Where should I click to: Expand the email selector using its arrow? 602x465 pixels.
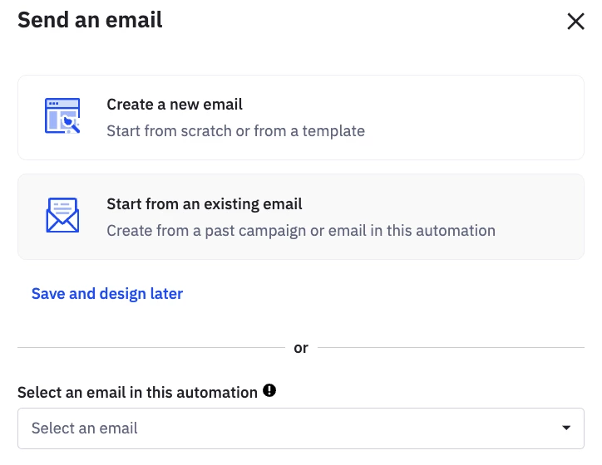coord(566,428)
